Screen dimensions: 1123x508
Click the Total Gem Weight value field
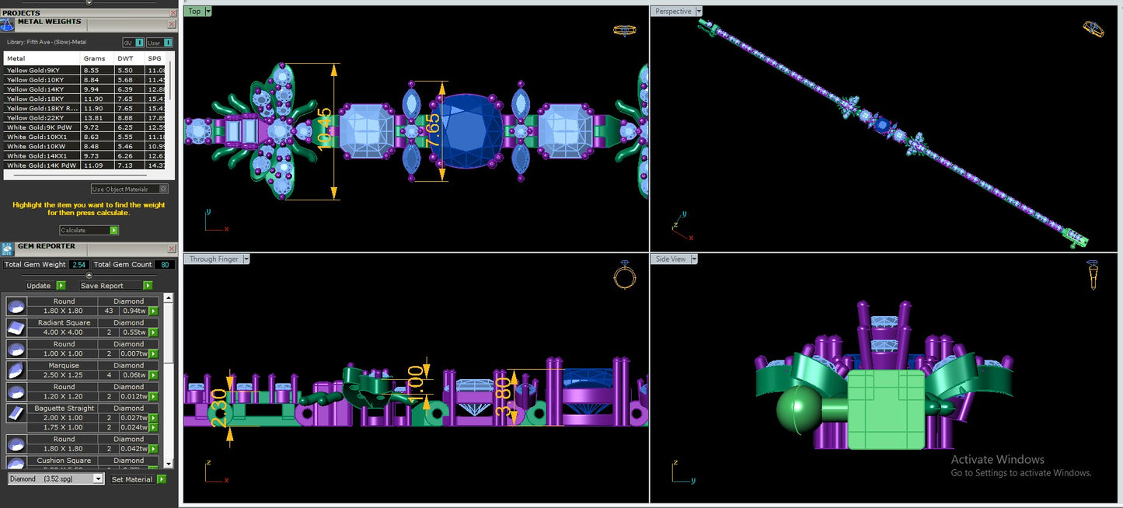pos(78,265)
